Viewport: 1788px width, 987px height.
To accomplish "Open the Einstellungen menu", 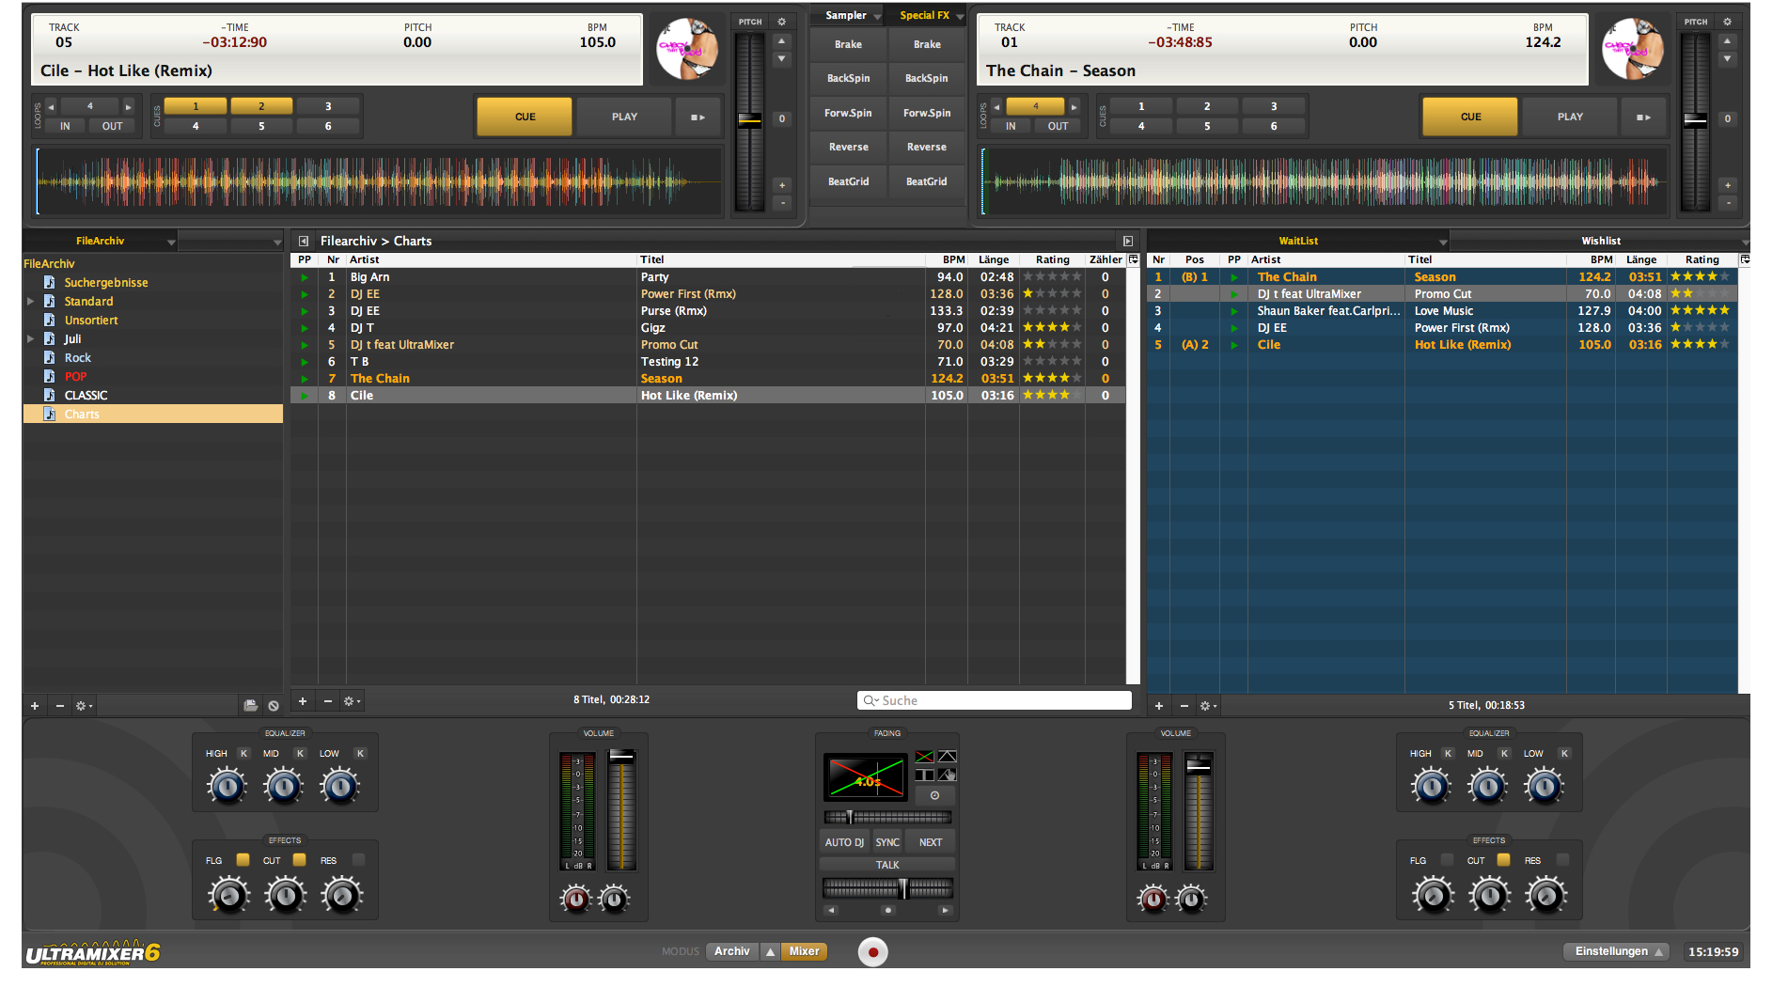I will 1616,952.
